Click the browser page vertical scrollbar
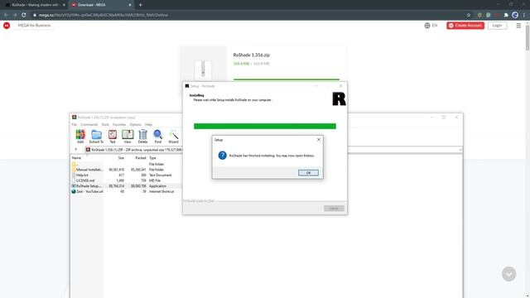 528,37
